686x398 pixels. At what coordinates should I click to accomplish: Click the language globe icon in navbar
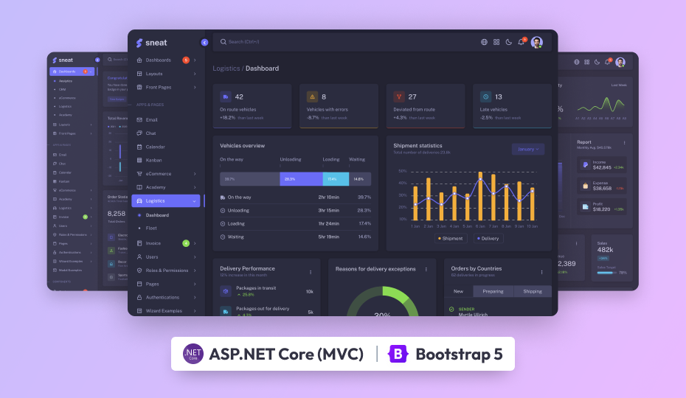point(484,42)
